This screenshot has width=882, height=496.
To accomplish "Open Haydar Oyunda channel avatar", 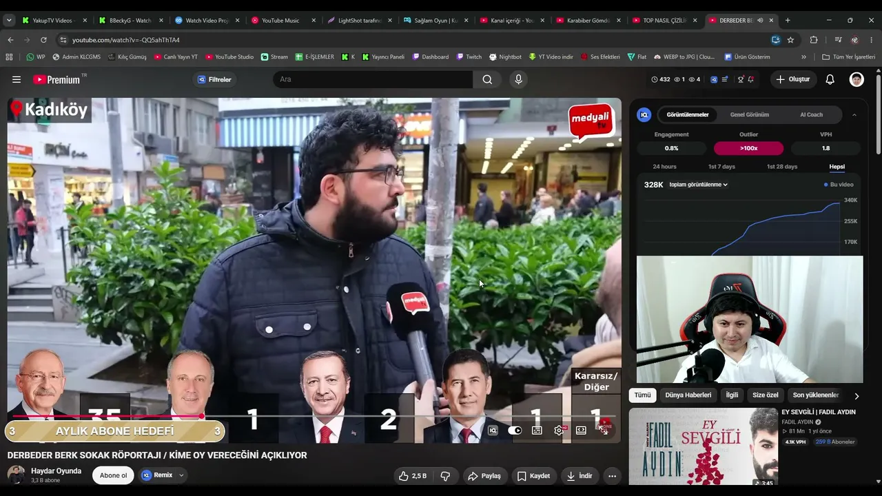I will [16, 475].
